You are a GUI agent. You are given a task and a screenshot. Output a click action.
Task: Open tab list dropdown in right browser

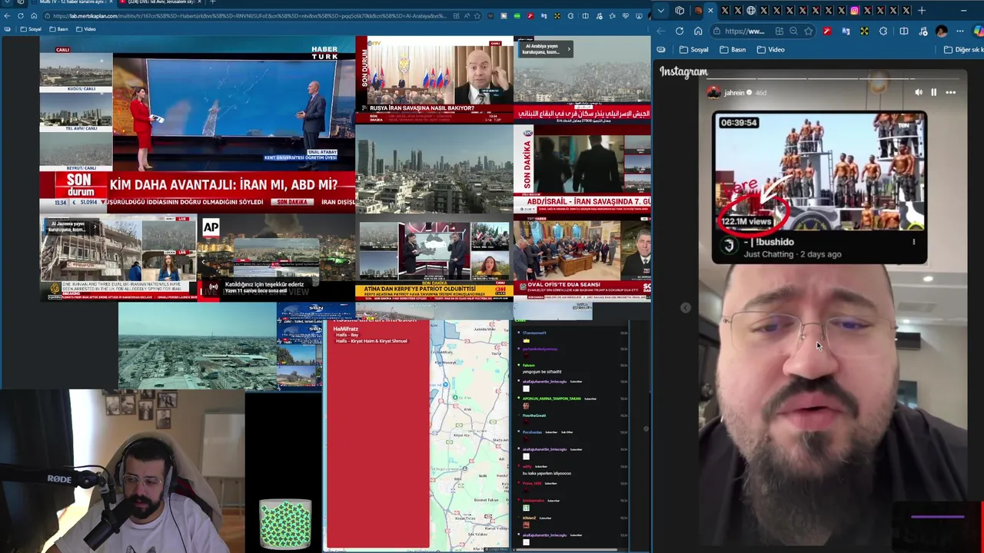click(x=660, y=11)
